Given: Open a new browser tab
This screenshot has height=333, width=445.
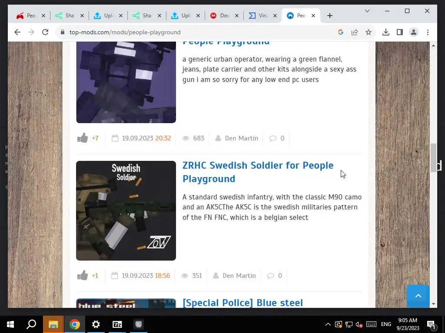Looking at the screenshot, I should (x=329, y=16).
